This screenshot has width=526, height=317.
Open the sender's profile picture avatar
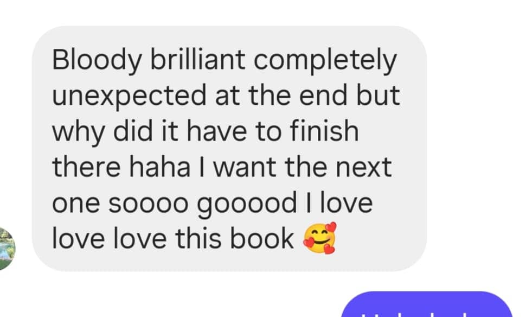tap(7, 249)
